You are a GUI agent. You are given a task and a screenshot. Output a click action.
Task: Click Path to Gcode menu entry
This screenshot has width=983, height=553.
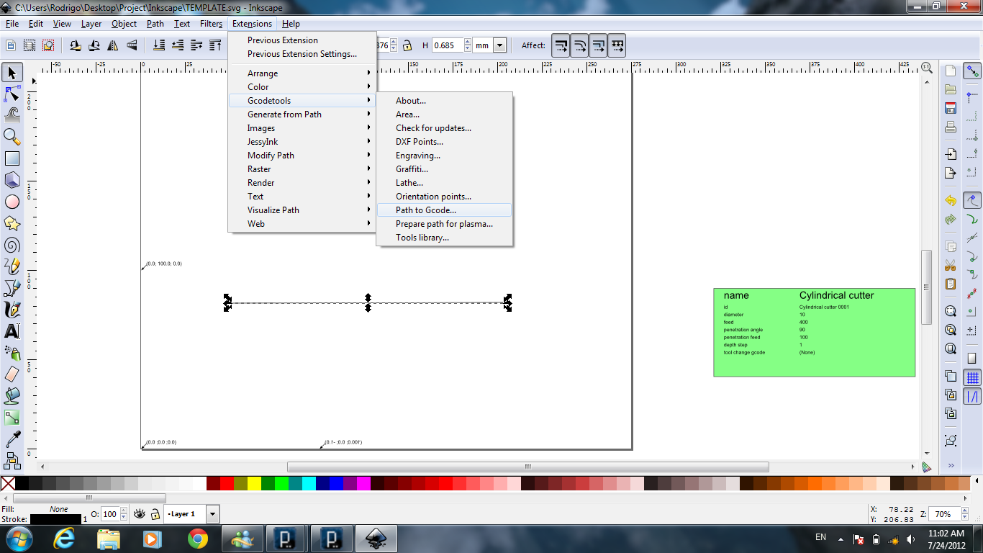tap(426, 210)
